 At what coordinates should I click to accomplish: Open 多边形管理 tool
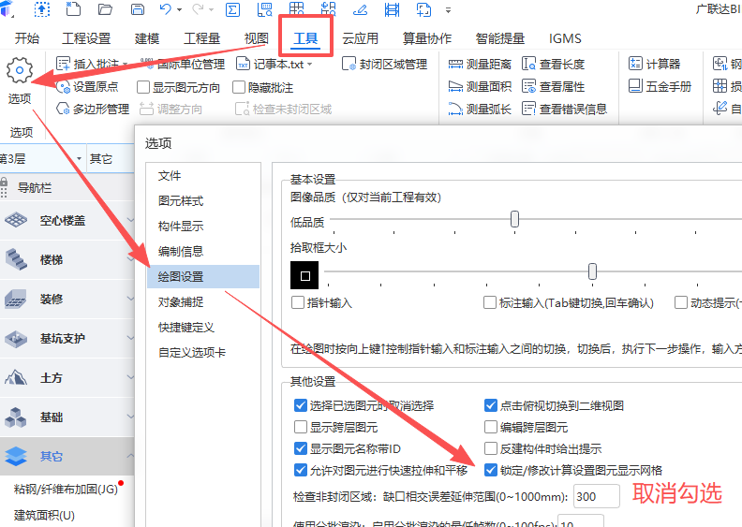click(93, 110)
